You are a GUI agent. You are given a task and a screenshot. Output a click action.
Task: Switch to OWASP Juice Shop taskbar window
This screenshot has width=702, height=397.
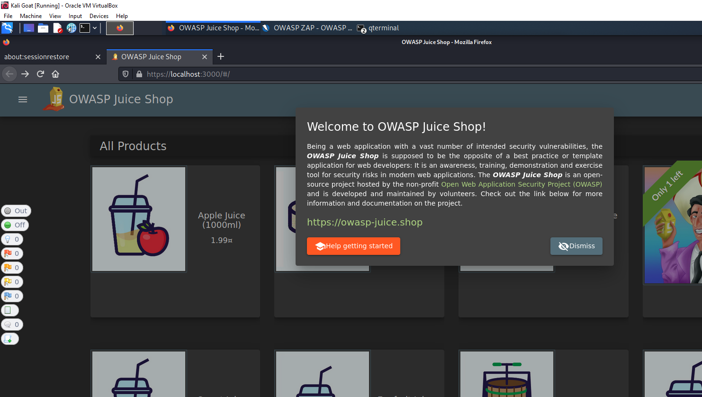pos(213,28)
